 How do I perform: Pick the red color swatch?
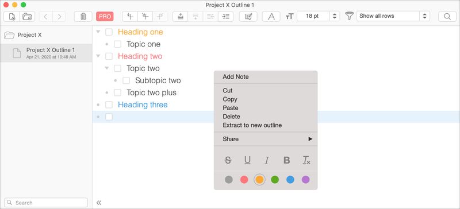click(244, 179)
